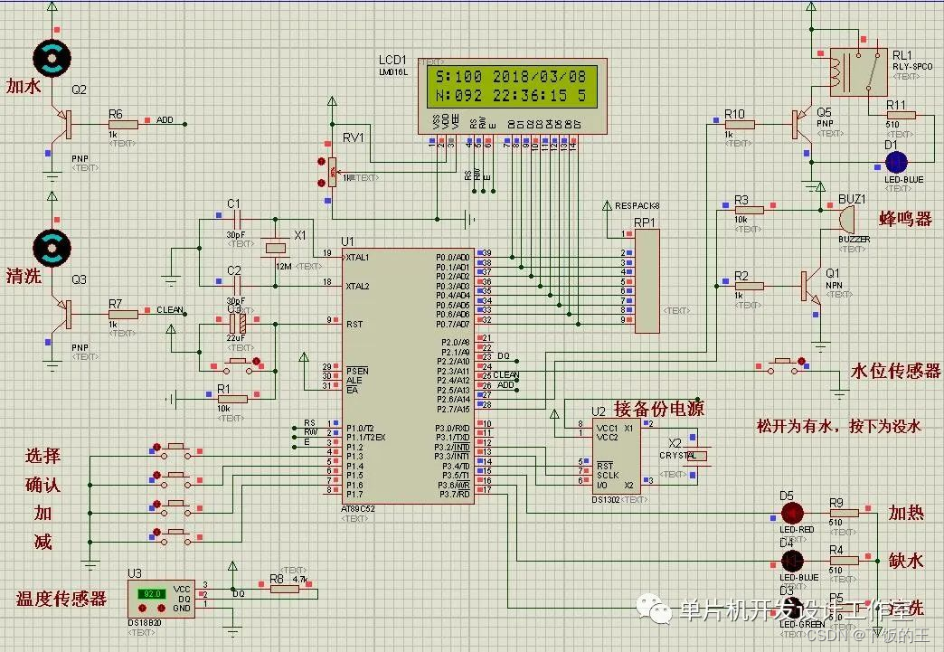Decrease the RV1 potentiometer with down arrow
The height and width of the screenshot is (652, 944).
click(322, 182)
